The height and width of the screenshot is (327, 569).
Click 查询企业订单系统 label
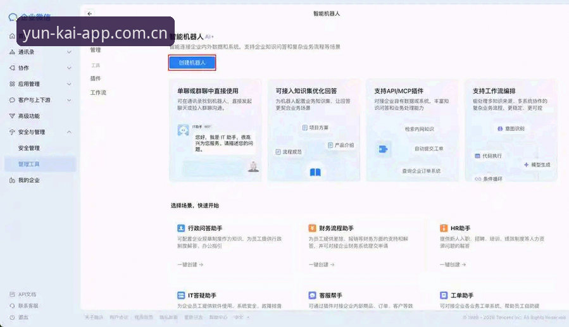pos(421,171)
